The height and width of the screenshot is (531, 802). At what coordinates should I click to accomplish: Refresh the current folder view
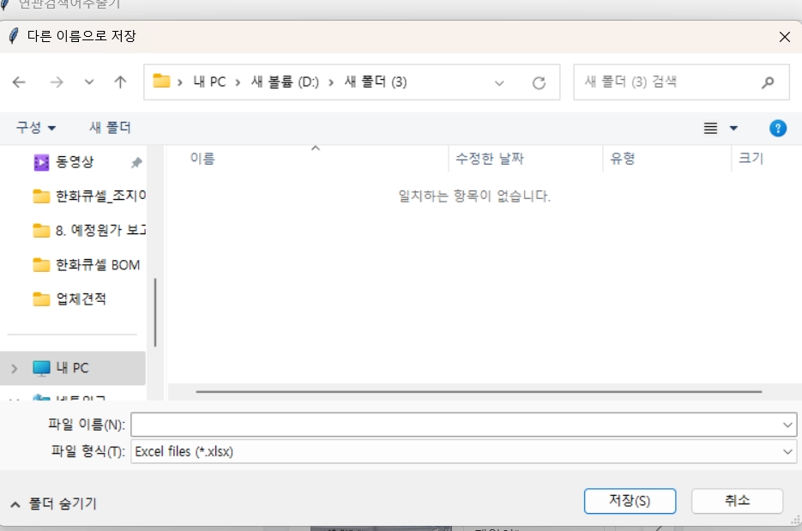(x=539, y=82)
